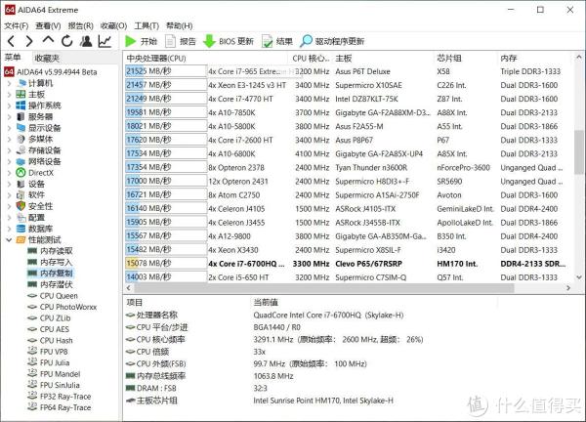Click the 15078 MB/秒 highlighted result bar

pos(166,264)
